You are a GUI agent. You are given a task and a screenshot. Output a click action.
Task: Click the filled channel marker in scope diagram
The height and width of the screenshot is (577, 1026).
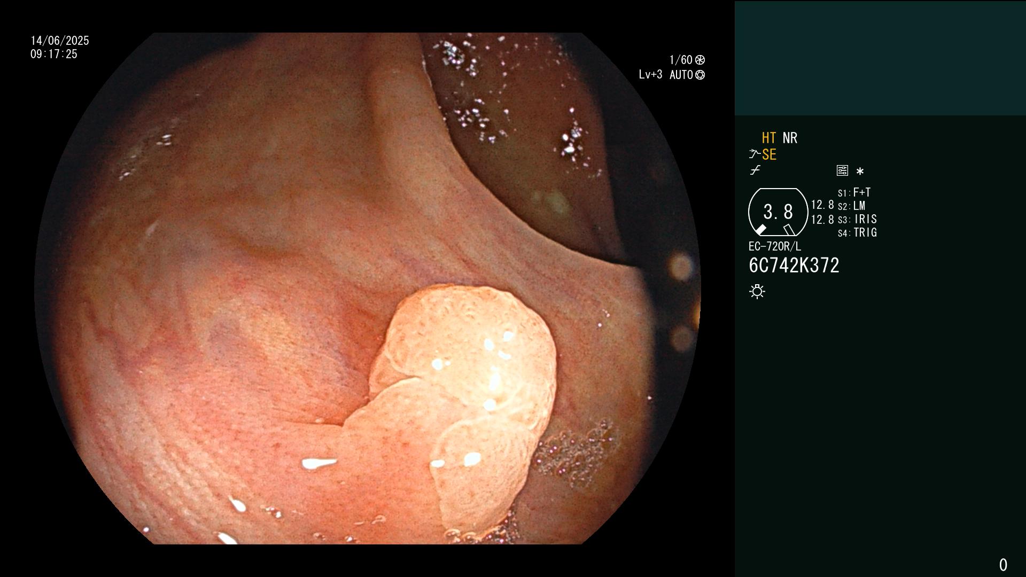[x=760, y=230]
